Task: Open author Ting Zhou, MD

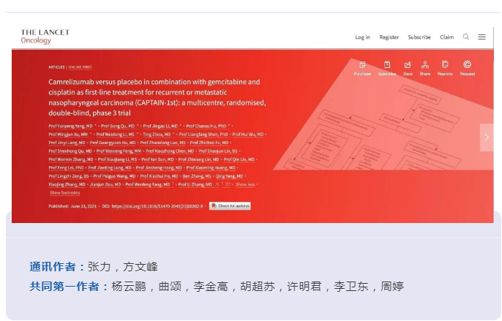Action: coord(157,135)
